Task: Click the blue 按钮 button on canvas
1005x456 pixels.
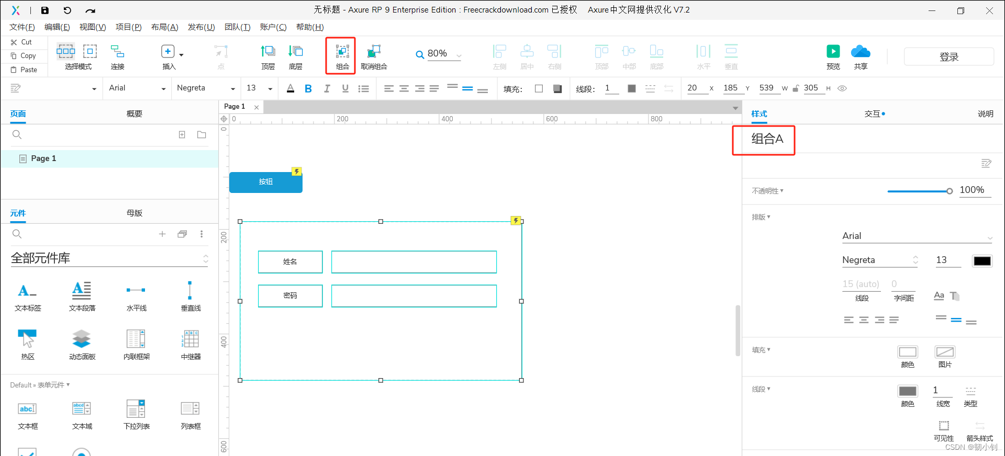Action: (266, 182)
